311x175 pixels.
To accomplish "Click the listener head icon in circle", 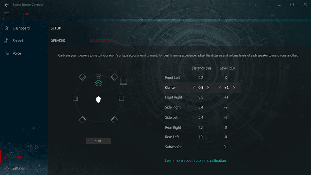I will (98, 99).
